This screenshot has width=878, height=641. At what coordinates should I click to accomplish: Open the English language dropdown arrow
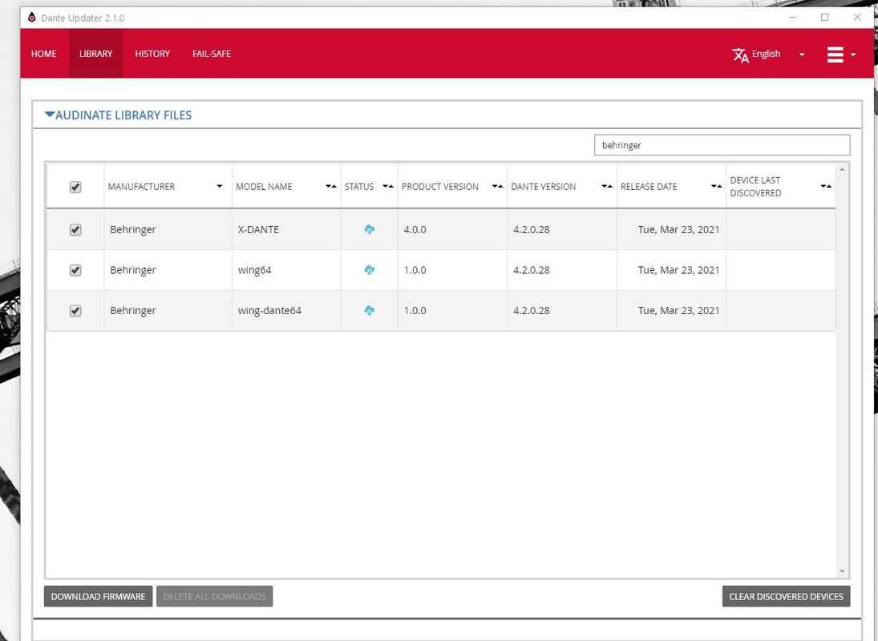[802, 54]
